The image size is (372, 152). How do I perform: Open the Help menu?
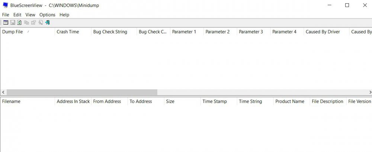tap(64, 15)
